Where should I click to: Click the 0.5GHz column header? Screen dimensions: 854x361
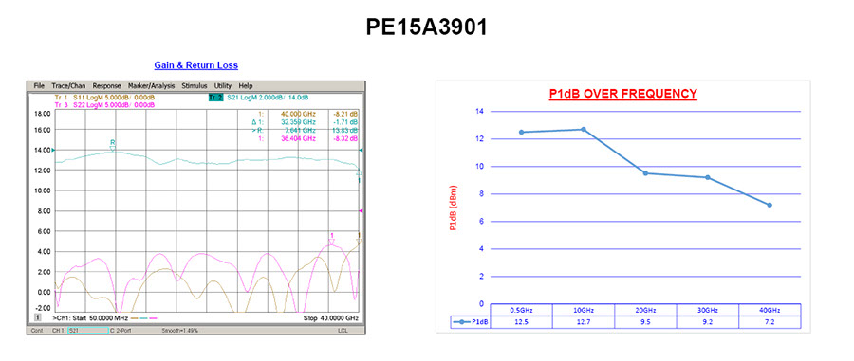pyautogui.click(x=521, y=311)
